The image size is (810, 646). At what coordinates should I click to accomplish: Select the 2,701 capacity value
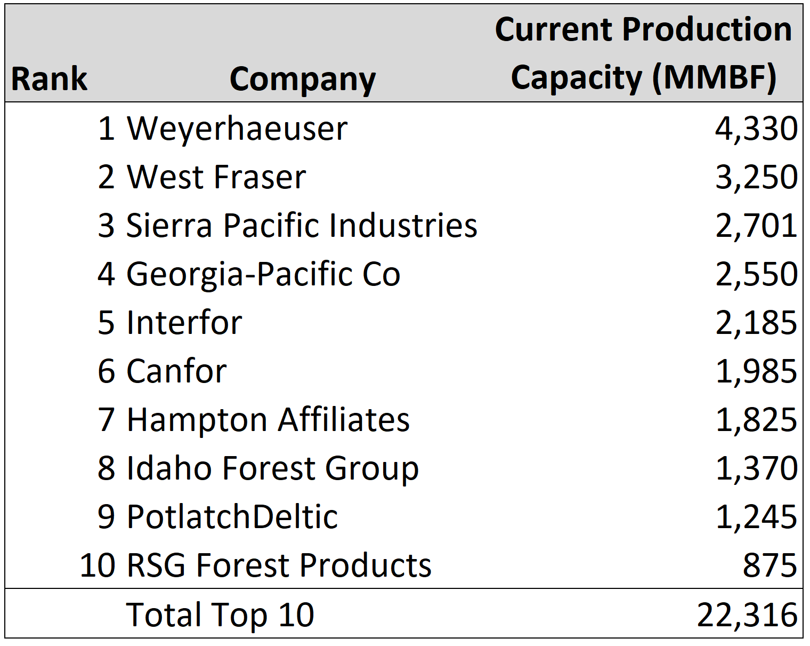756,226
